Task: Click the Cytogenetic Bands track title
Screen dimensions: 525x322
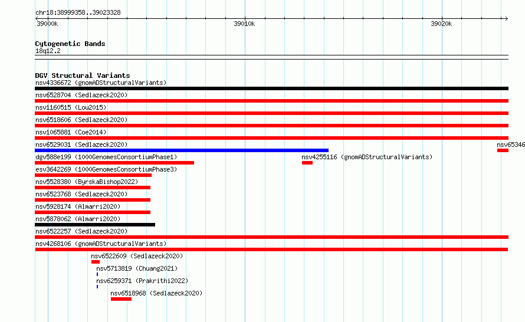Action: tap(70, 44)
